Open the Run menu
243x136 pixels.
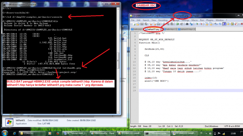click(x=202, y=20)
